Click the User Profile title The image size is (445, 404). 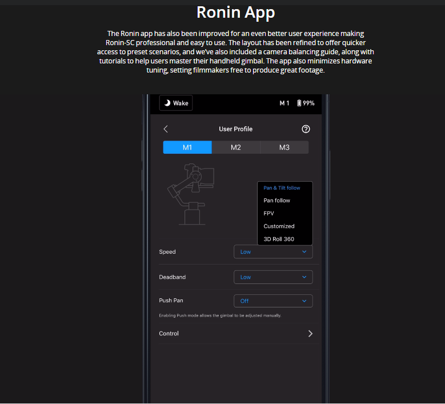pyautogui.click(x=235, y=129)
